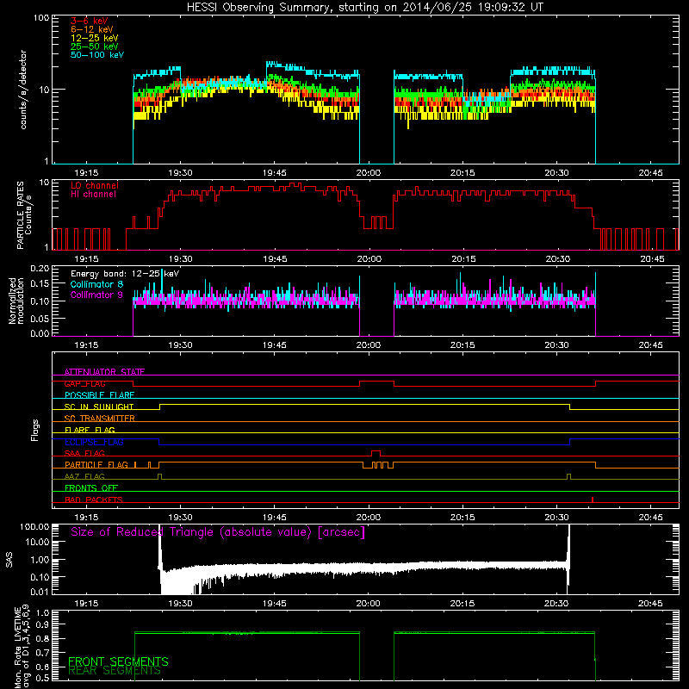Click the Collimator 9 legend entry
This screenshot has height=689, width=689.
96,295
